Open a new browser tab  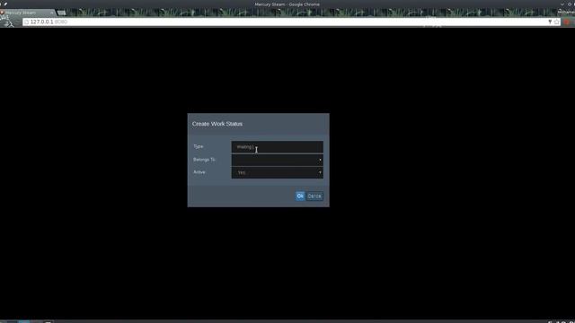click(x=62, y=13)
